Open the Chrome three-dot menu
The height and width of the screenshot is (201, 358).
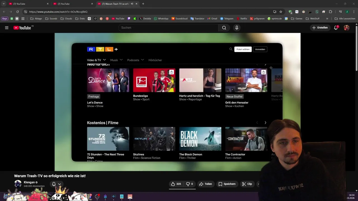354,12
